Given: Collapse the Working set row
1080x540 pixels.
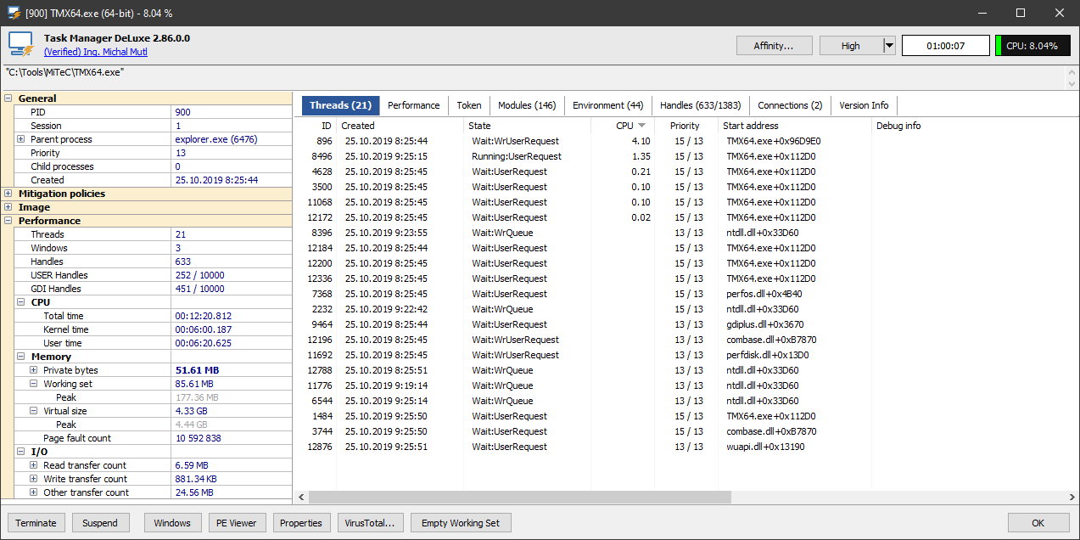Looking at the screenshot, I should coord(33,384).
